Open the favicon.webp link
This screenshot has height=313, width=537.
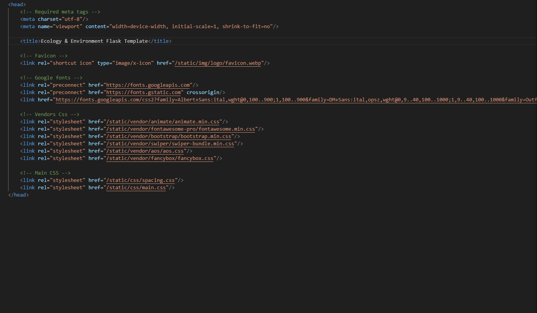point(218,63)
